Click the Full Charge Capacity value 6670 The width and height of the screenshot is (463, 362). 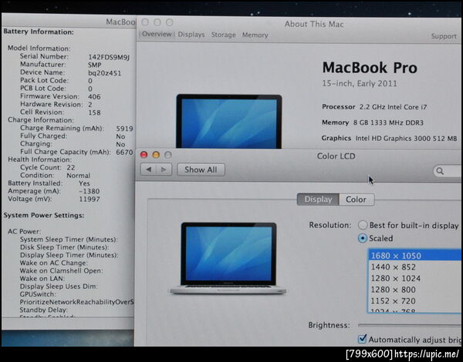[124, 153]
